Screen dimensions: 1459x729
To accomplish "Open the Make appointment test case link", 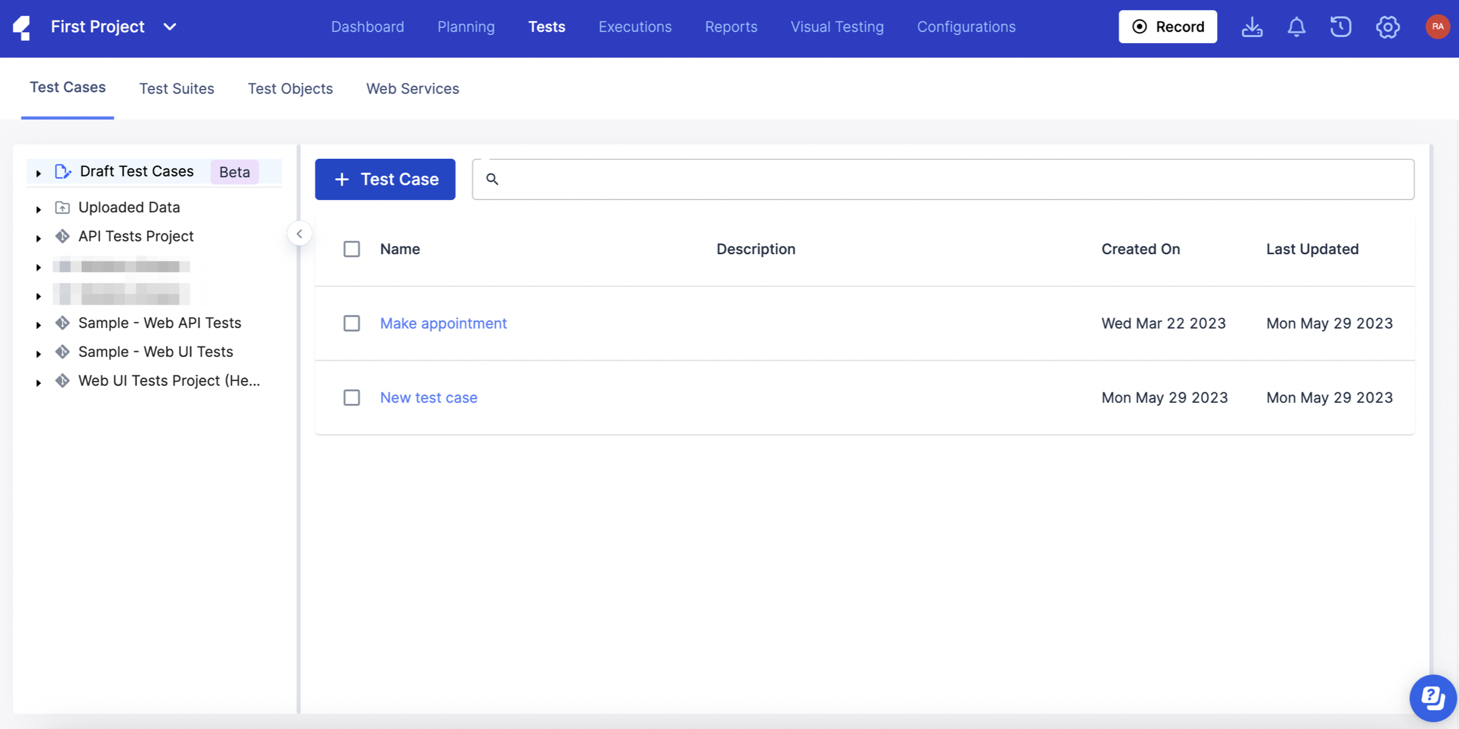I will [x=443, y=323].
